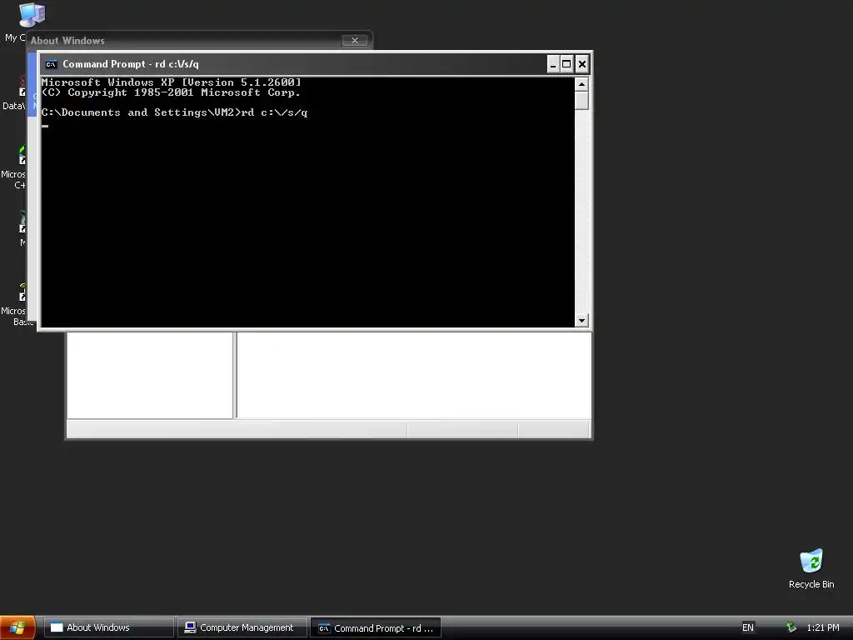Screen dimensions: 853x640
Task: Click the Copyright 1985-2001 Microsoft Corp. line
Action: [171, 92]
